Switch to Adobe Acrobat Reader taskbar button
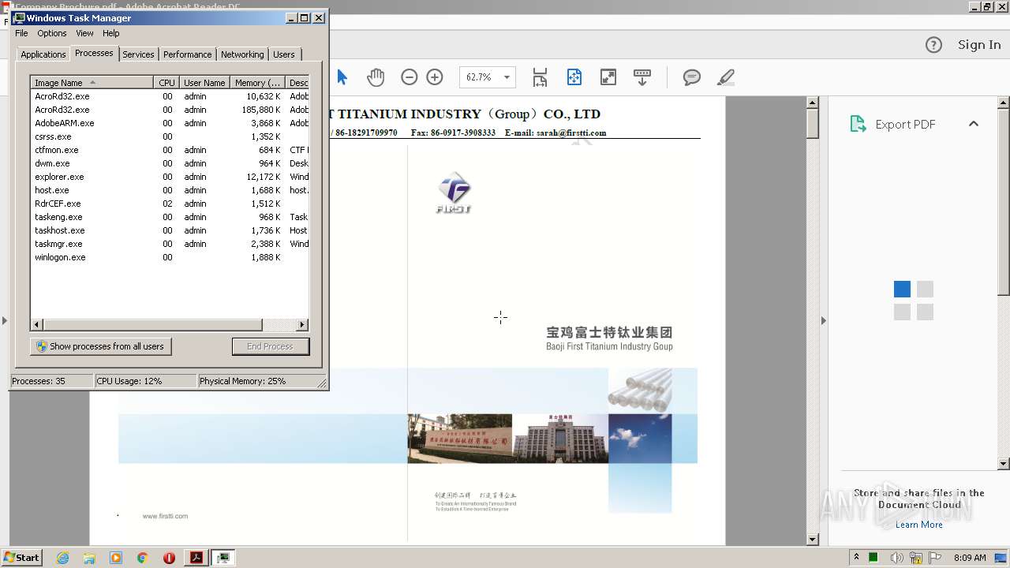Viewport: 1010px width, 568px height. tap(196, 558)
